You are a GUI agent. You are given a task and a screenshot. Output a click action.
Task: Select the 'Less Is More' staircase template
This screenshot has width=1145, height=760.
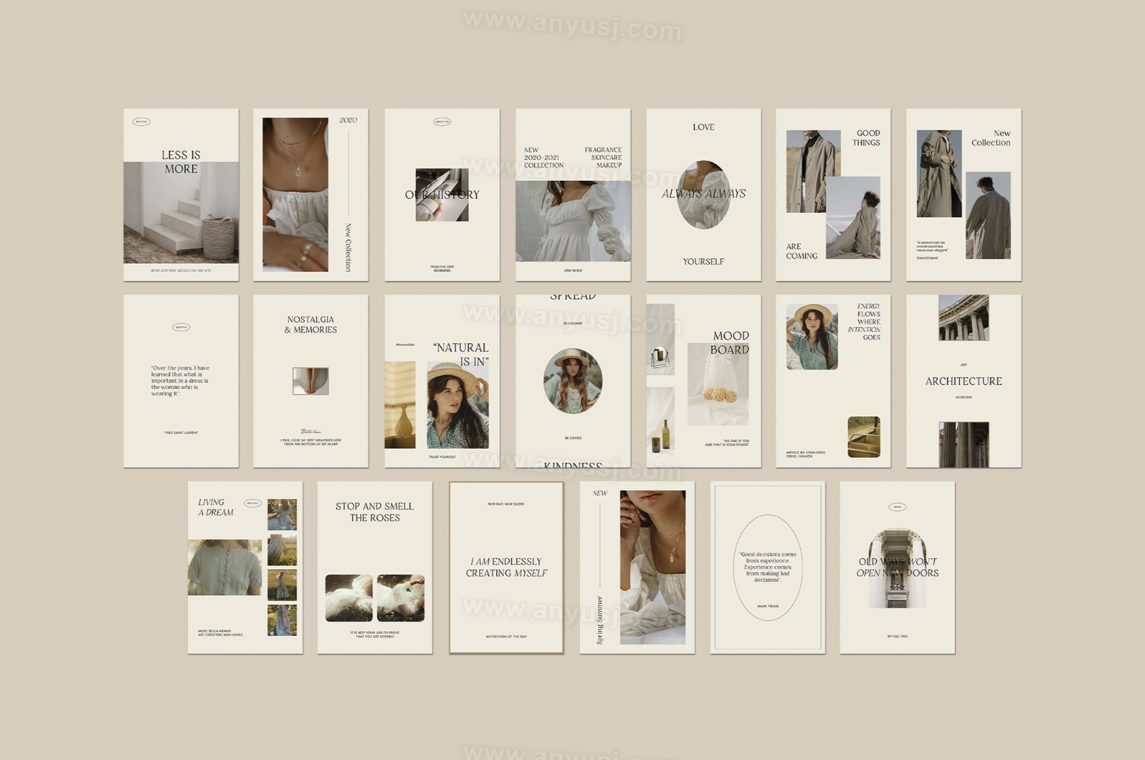coord(181,195)
